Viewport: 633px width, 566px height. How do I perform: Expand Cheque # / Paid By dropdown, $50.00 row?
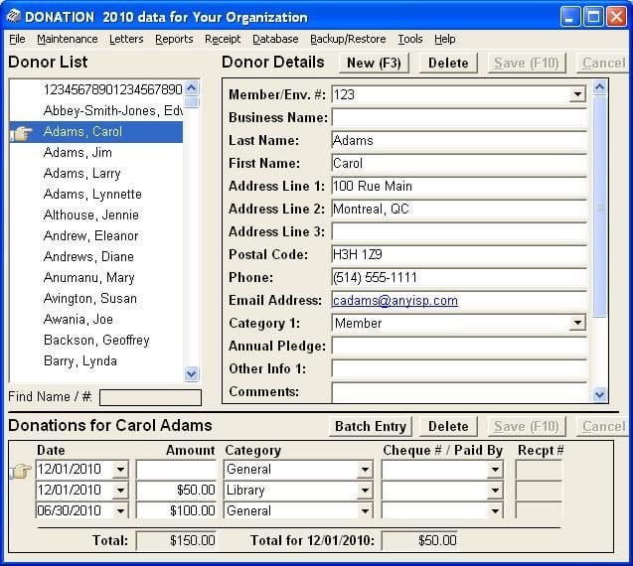[x=495, y=491]
